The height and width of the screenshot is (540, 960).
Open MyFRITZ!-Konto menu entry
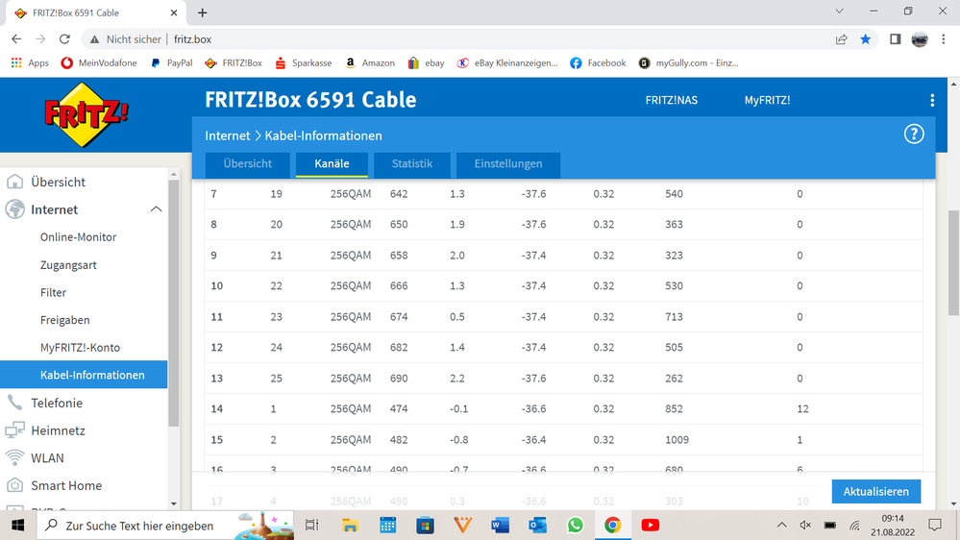coord(80,348)
